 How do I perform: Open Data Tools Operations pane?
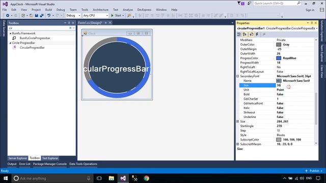click(x=83, y=164)
